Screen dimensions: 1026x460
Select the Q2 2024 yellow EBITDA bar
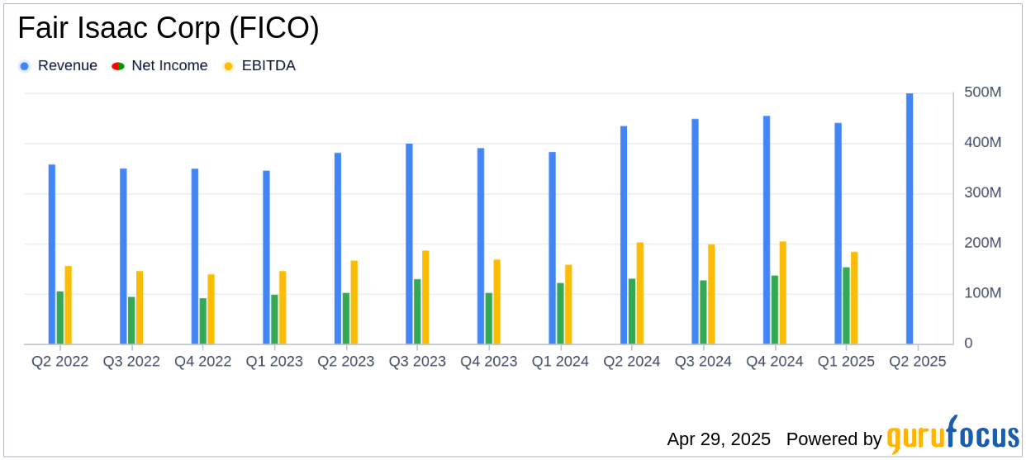tap(640, 293)
